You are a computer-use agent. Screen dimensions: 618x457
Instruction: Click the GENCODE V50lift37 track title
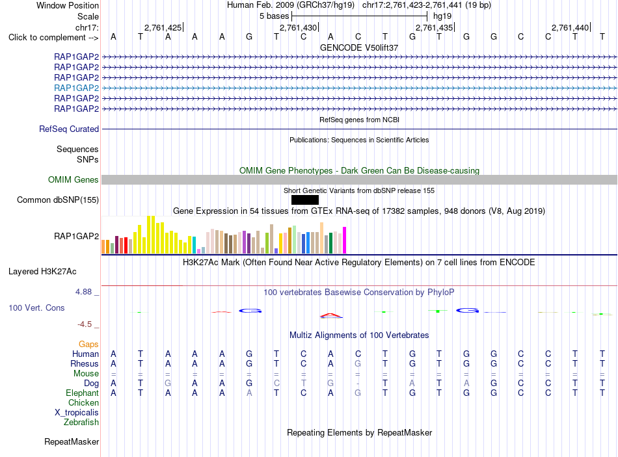click(x=359, y=47)
